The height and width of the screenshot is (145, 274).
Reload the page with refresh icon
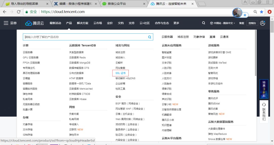tap(19, 12)
